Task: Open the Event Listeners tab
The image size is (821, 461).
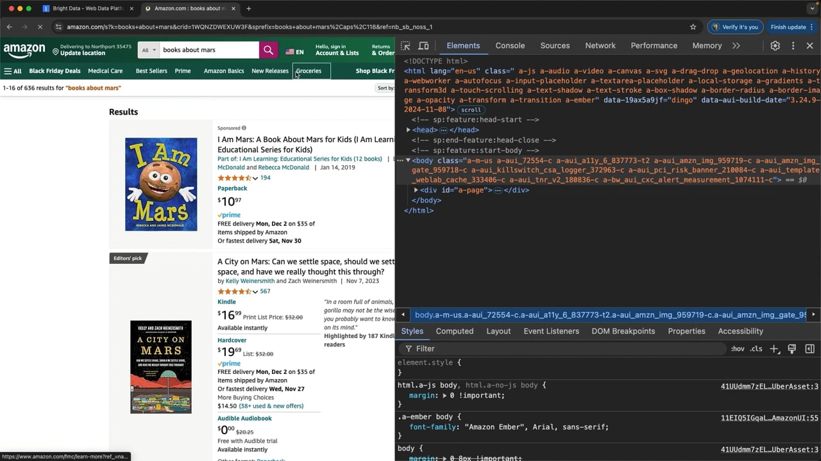Action: click(551, 331)
